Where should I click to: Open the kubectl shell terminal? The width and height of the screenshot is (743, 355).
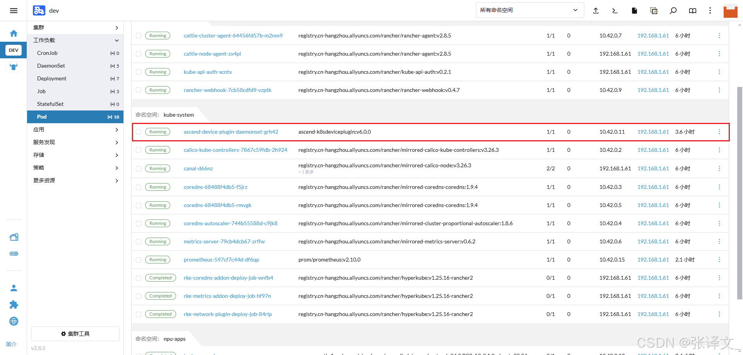tap(615, 10)
